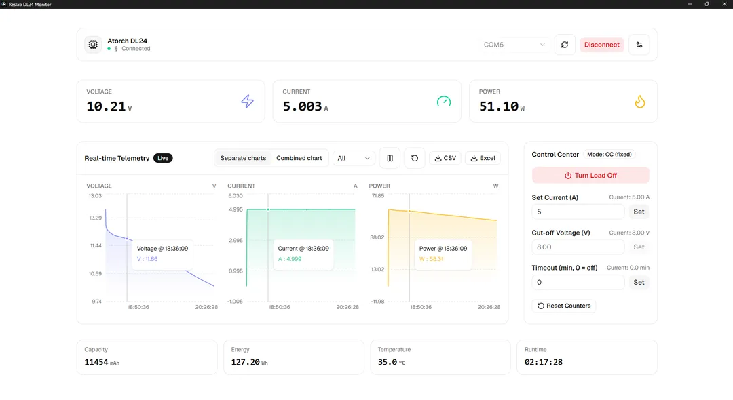
Task: Click the Mode: CC (fixed) badge
Action: pos(609,155)
